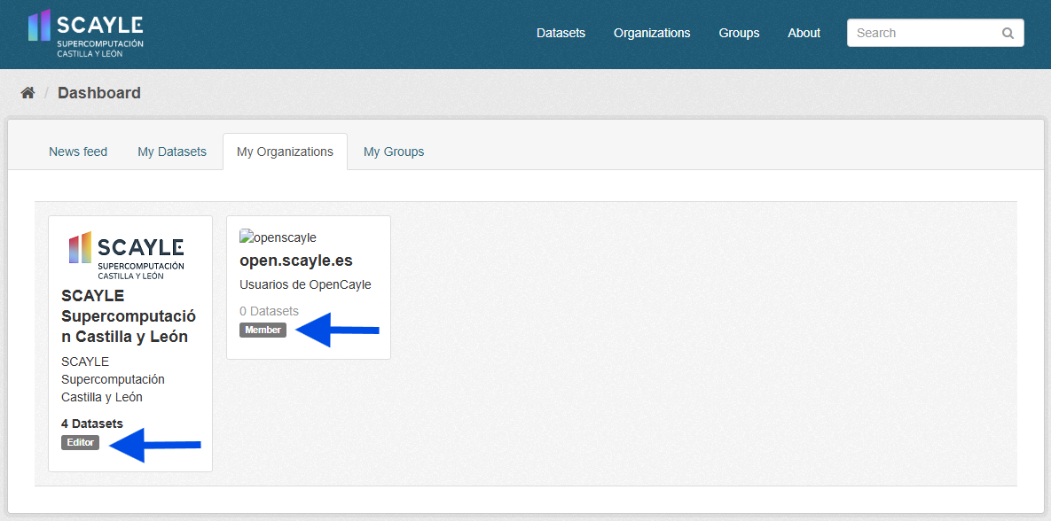Switch to My Groups tab
Screen dimensions: 1051x521
point(394,152)
